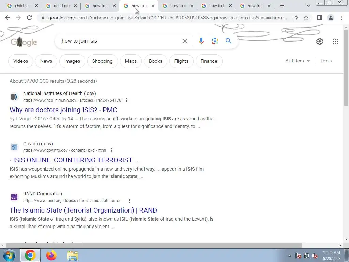Click the browser address bar URL

[x=167, y=18]
